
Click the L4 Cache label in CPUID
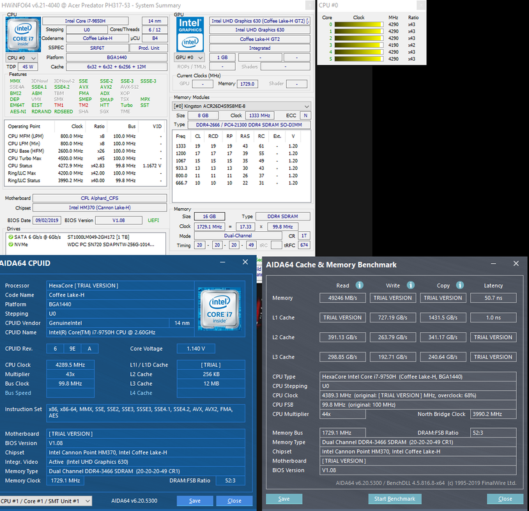tap(141, 393)
